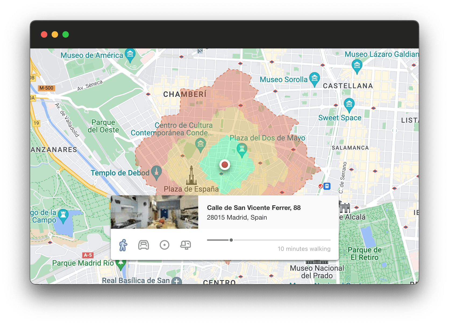The image size is (449, 324).
Task: Switch to the driving mode icon
Action: pyautogui.click(x=144, y=245)
